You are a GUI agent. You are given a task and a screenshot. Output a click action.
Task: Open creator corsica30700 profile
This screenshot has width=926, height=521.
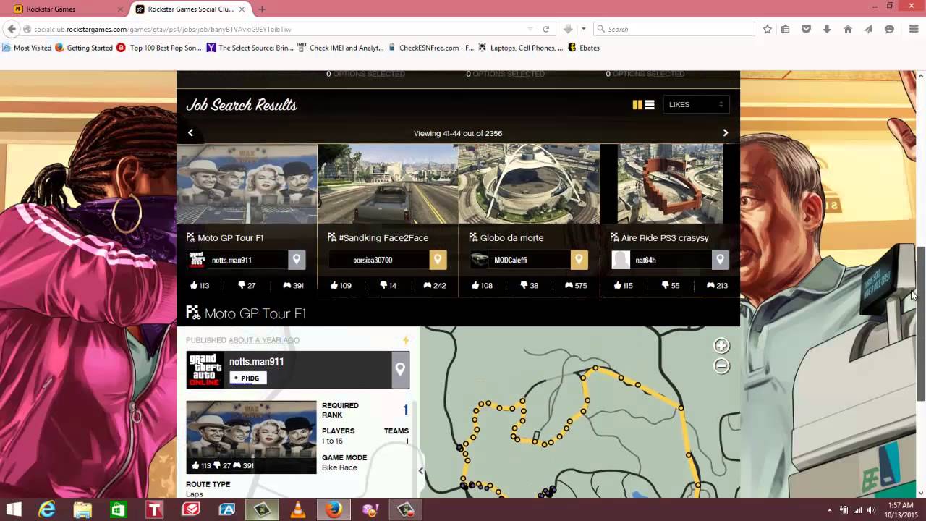pos(373,260)
